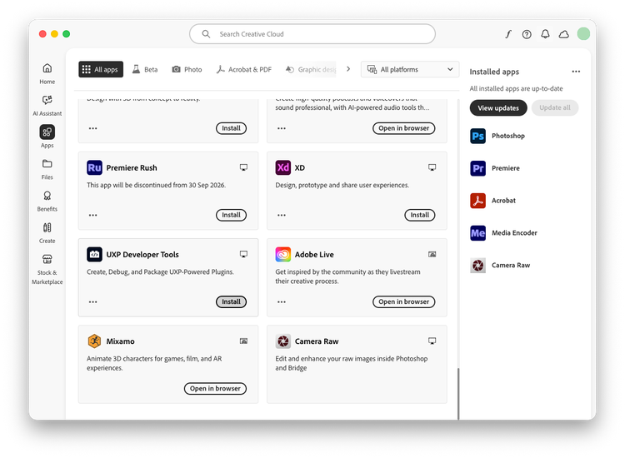Click the 'Installed apps' heading
Screen dimensions: 625x458
click(x=494, y=72)
